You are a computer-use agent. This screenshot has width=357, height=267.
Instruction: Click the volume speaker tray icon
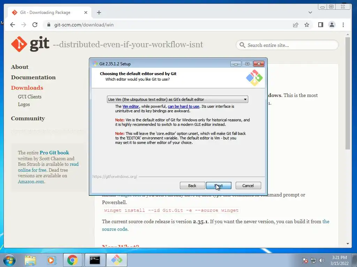[322, 260]
